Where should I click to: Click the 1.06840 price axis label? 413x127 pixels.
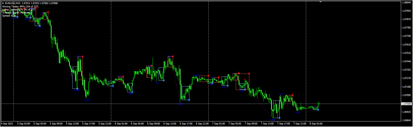407,120
